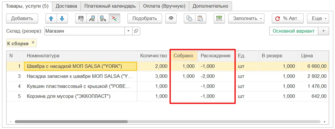Viewport: 335px width, 129px height.
Task: Click quantity cell 3,000
Action: [x=153, y=76]
